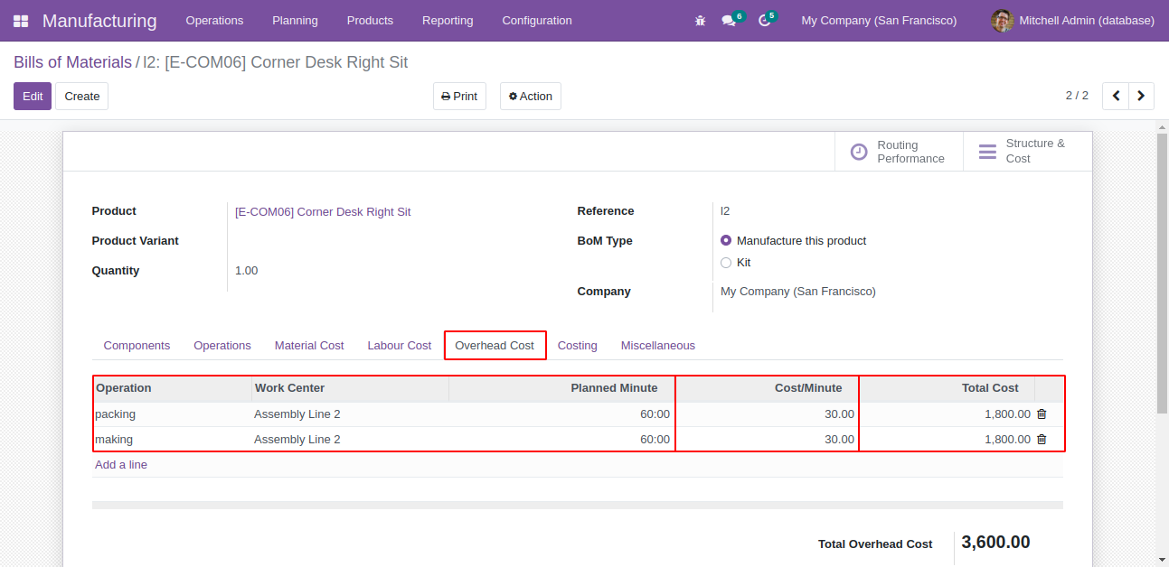
Task: Open the Corner Desk Right Sit product link
Action: point(323,212)
